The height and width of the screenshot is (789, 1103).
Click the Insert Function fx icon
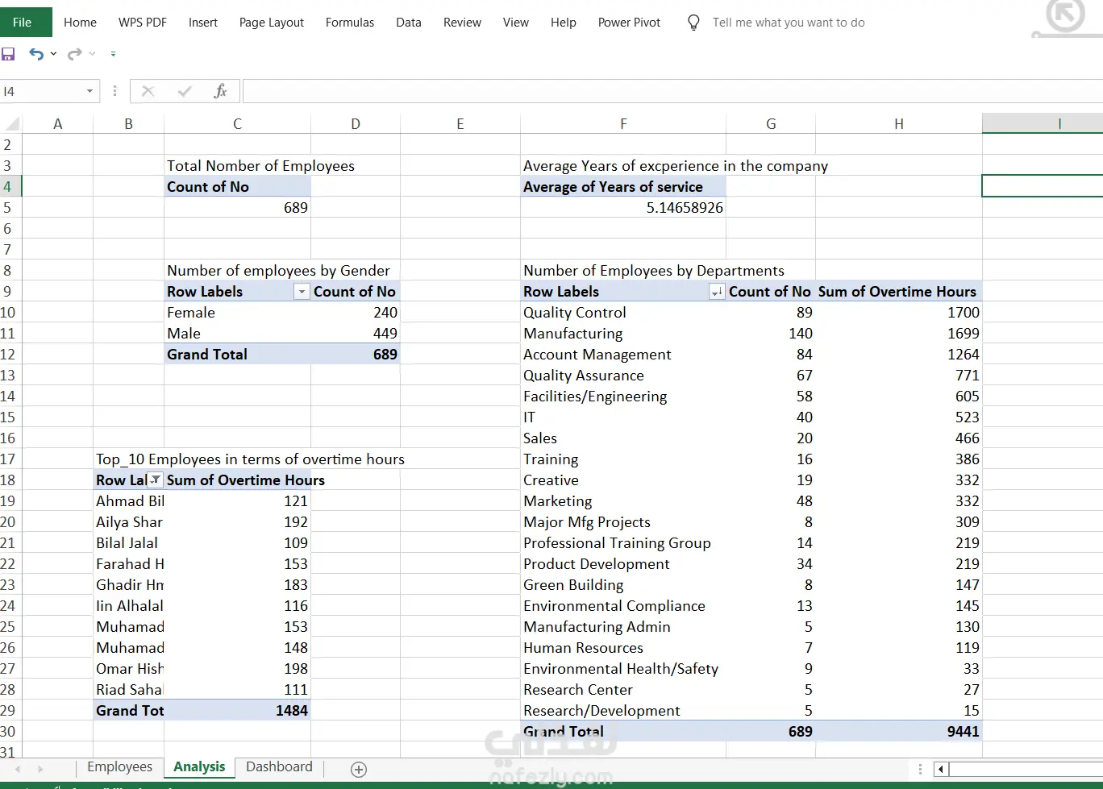click(220, 91)
